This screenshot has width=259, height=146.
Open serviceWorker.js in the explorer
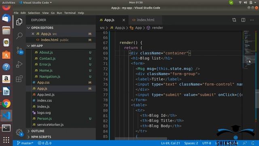(61, 125)
